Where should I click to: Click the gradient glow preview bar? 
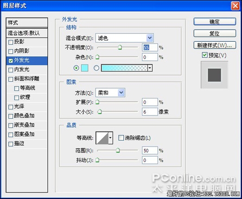point(124,68)
